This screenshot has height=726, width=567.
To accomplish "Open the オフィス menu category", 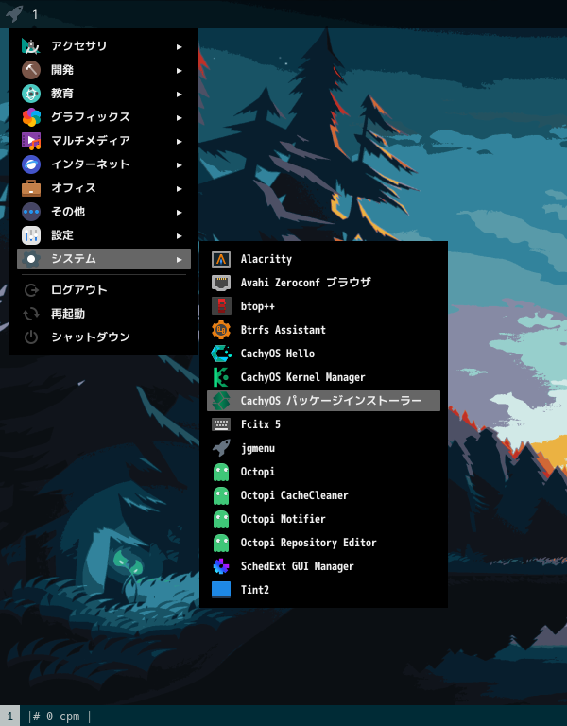I will [x=104, y=188].
